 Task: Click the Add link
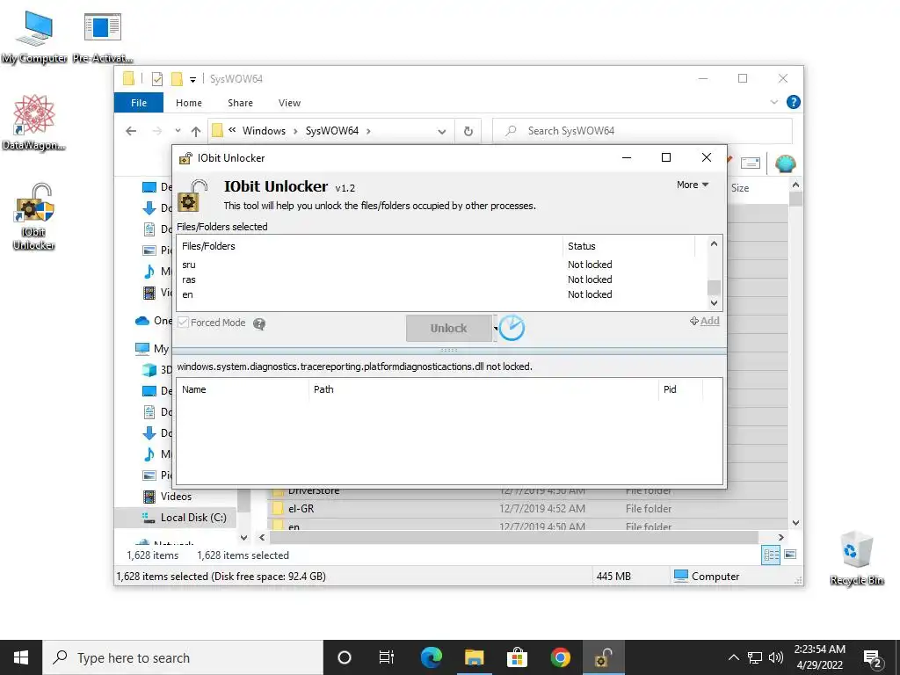tap(705, 321)
